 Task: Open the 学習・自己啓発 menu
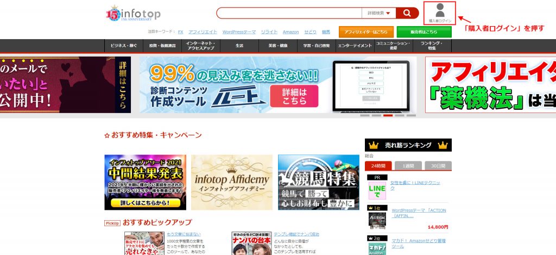pyautogui.click(x=317, y=46)
